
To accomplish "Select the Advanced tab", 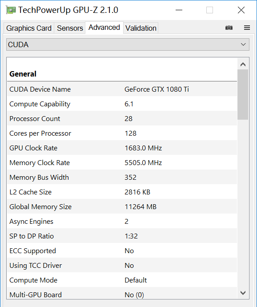I will [x=104, y=28].
